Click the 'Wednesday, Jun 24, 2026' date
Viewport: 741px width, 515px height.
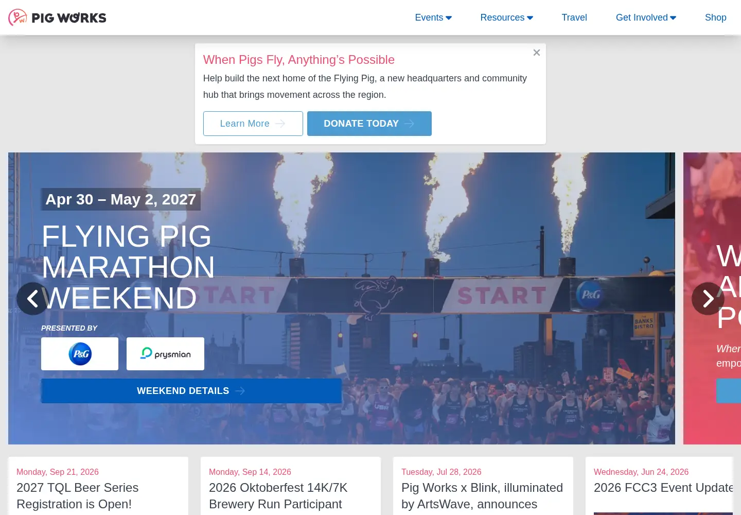641,472
